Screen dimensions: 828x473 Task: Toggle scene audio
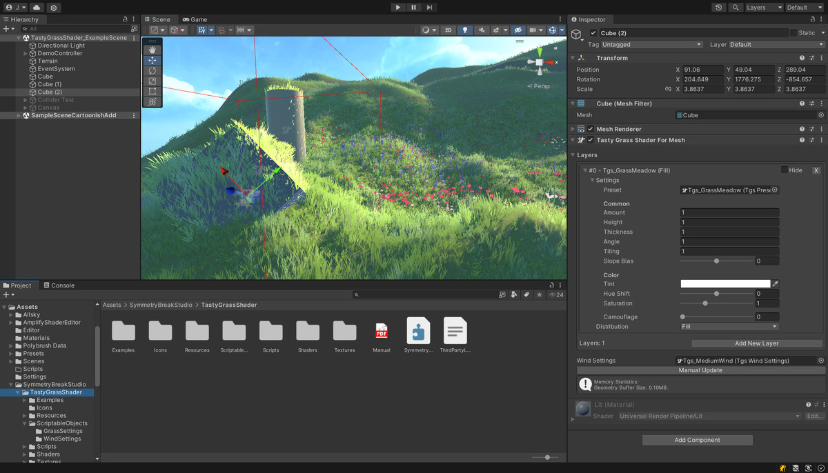pos(482,30)
